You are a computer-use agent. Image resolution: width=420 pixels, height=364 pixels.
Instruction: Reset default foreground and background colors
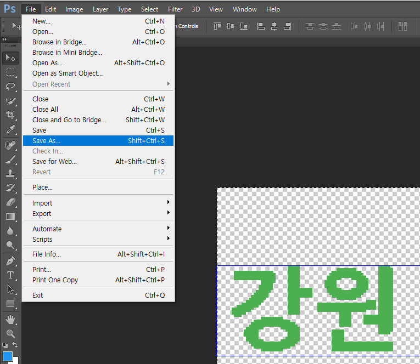point(5,345)
